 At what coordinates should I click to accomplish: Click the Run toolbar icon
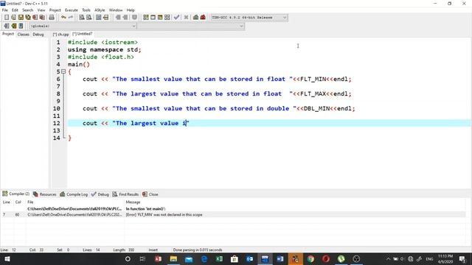click(x=153, y=18)
